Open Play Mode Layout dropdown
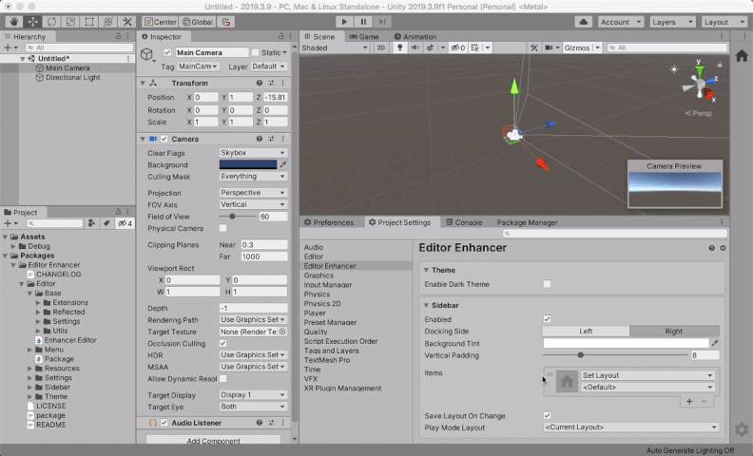This screenshot has height=456, width=753. click(x=631, y=427)
